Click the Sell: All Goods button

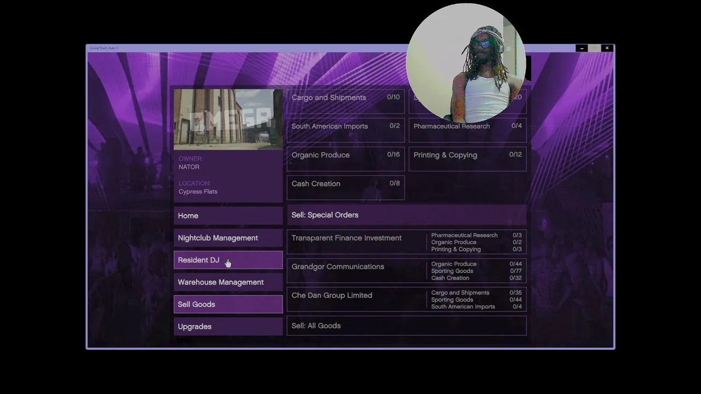click(406, 326)
